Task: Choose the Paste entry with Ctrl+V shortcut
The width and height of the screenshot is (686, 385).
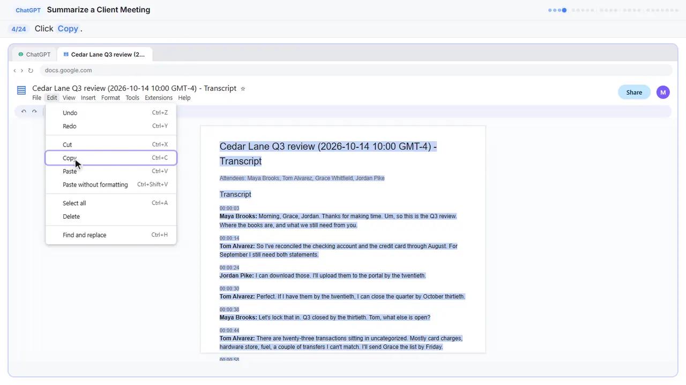Action: pyautogui.click(x=111, y=172)
